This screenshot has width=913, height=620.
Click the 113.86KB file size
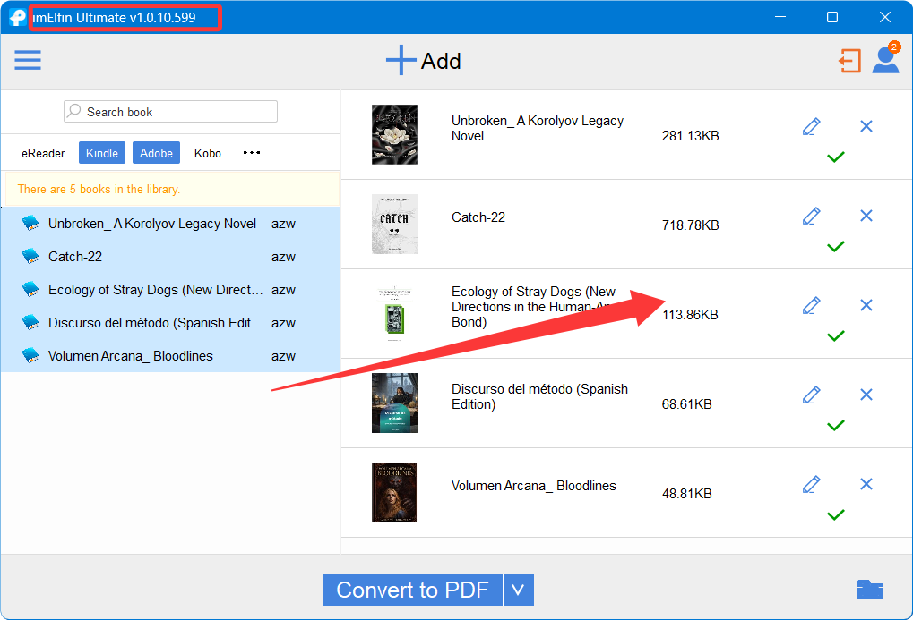[x=690, y=315]
